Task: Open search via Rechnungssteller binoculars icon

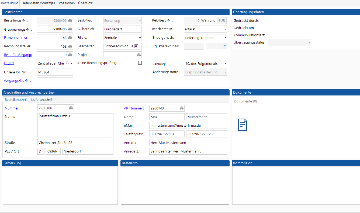Action: [70, 46]
